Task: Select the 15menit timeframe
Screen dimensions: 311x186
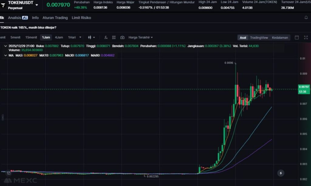Action: coord(31,38)
